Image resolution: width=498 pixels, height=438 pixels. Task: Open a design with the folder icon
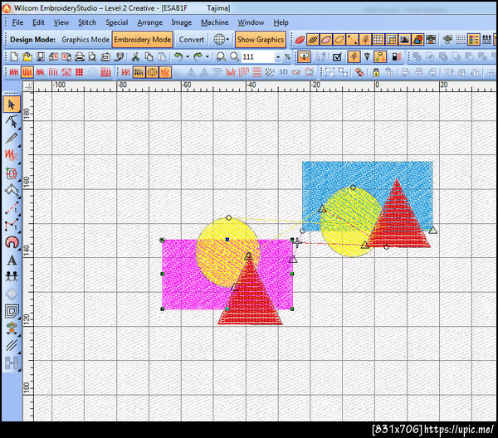pyautogui.click(x=27, y=57)
